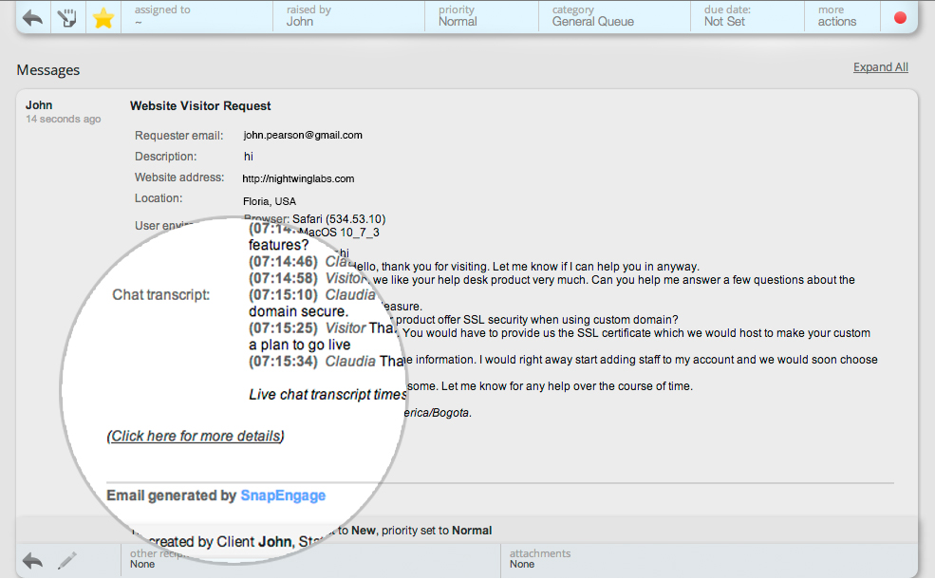Image resolution: width=935 pixels, height=579 pixels.
Task: Click the Description value hi
Action: click(249, 157)
